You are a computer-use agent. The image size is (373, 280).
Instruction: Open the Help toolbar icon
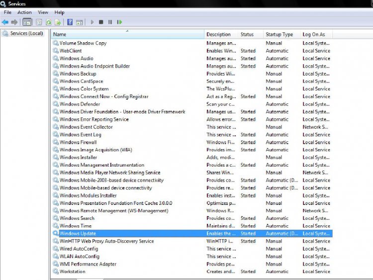(x=70, y=22)
